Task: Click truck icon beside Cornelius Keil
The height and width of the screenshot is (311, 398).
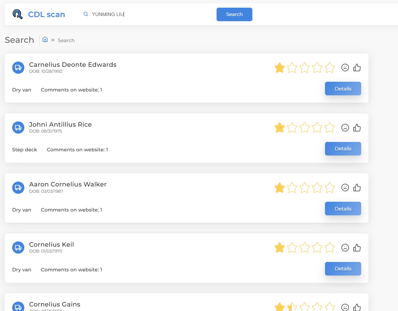Action: [x=18, y=248]
